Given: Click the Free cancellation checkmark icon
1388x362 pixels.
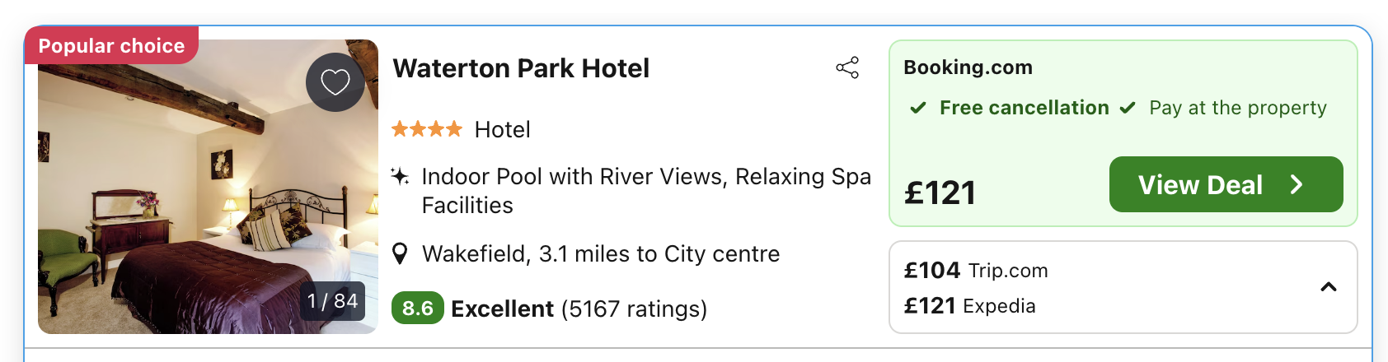Looking at the screenshot, I should click(x=917, y=108).
